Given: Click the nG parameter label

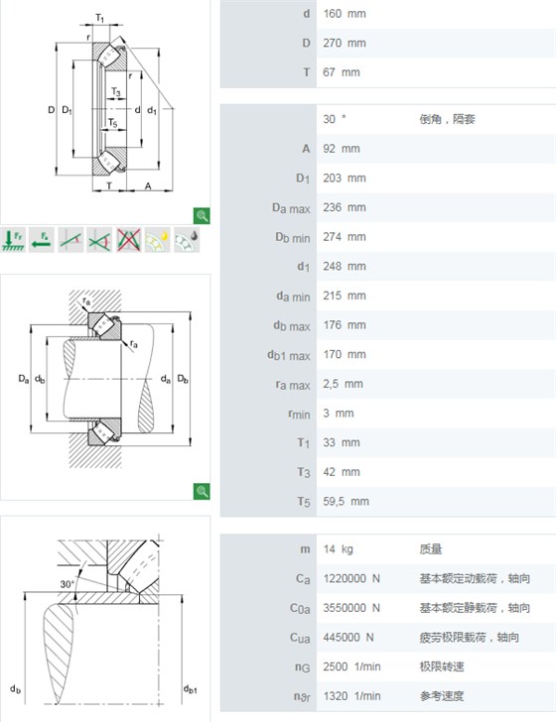Looking at the screenshot, I should coord(303,667).
